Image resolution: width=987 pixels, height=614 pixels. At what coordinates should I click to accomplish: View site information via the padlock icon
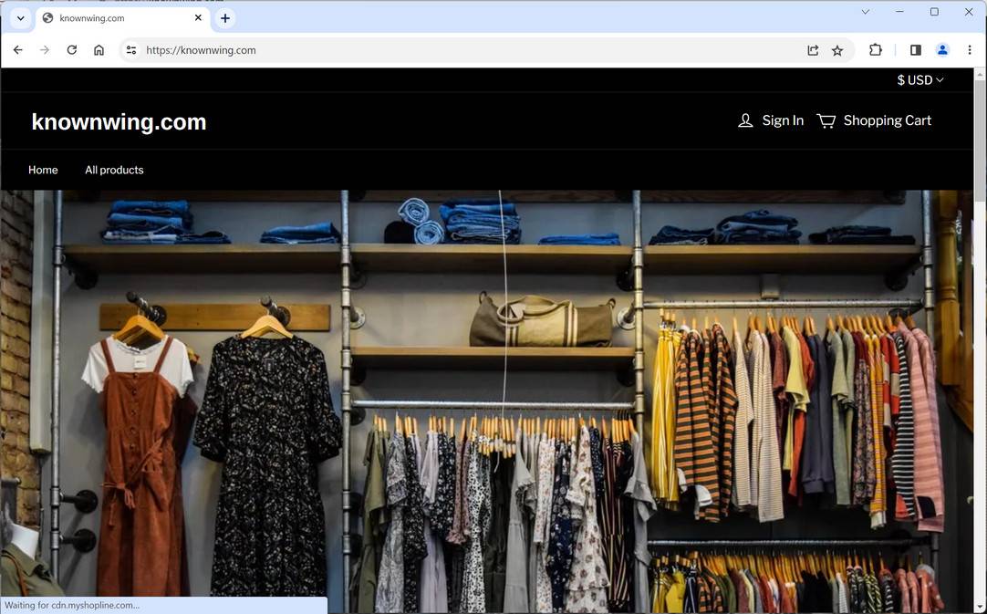pyautogui.click(x=130, y=50)
